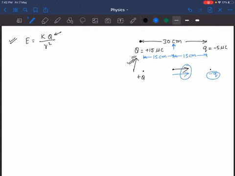Select the Eraser tool
Viewport: 235px width, 176px height.
point(45,21)
